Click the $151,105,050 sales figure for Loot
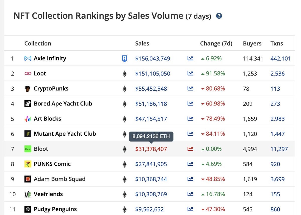 (153, 74)
